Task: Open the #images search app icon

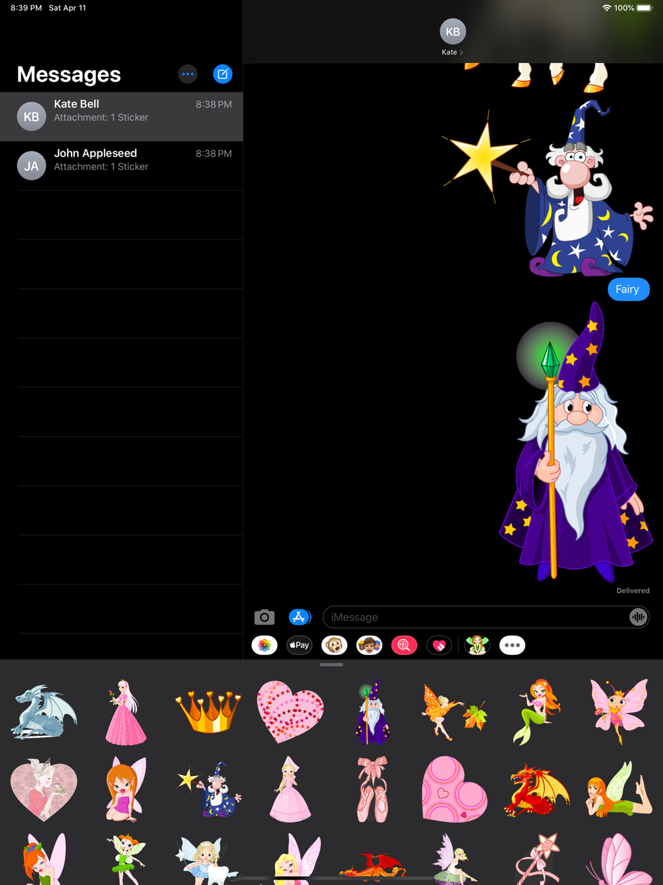Action: click(404, 645)
